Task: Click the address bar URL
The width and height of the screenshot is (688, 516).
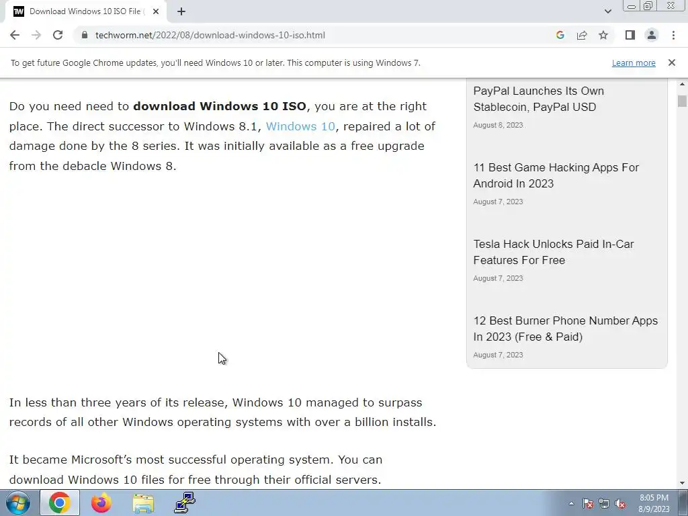Action: pos(210,35)
